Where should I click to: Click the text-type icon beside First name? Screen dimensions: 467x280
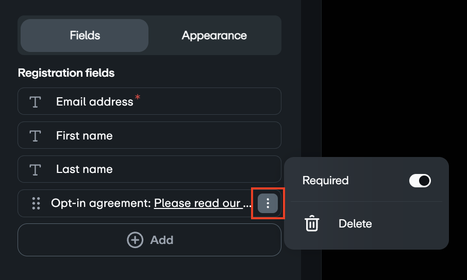35,135
